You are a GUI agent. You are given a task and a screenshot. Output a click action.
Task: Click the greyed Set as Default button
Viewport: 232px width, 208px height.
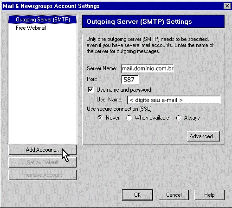click(42, 162)
